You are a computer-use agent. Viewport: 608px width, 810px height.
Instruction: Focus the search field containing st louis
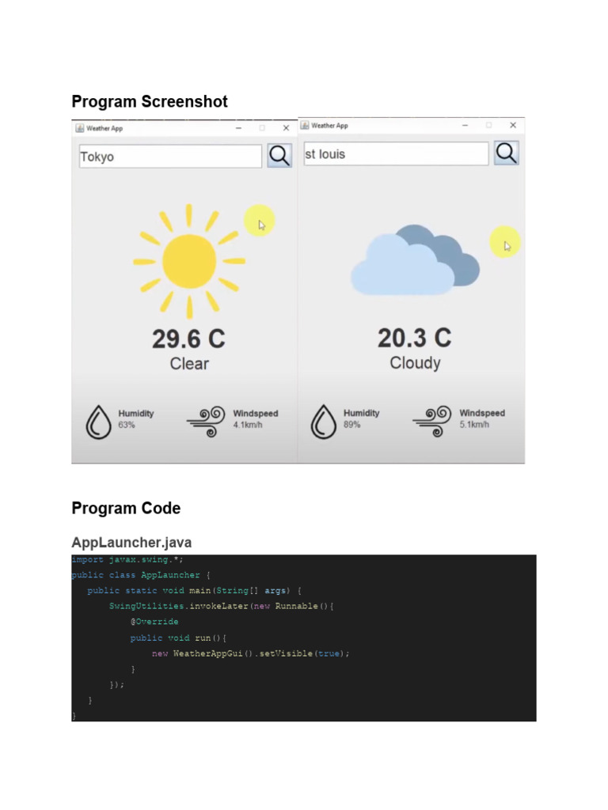coord(396,154)
